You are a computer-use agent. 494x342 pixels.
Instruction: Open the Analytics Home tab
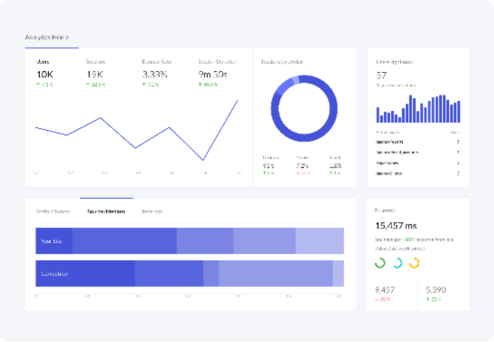click(47, 37)
